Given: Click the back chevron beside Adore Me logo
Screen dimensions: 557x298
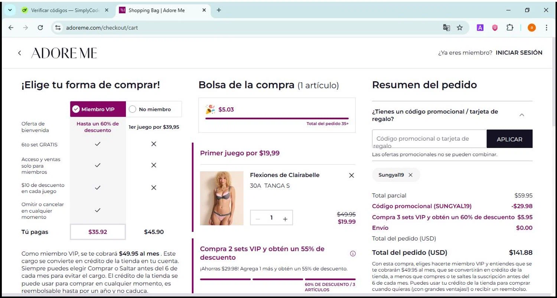Looking at the screenshot, I should click(20, 53).
